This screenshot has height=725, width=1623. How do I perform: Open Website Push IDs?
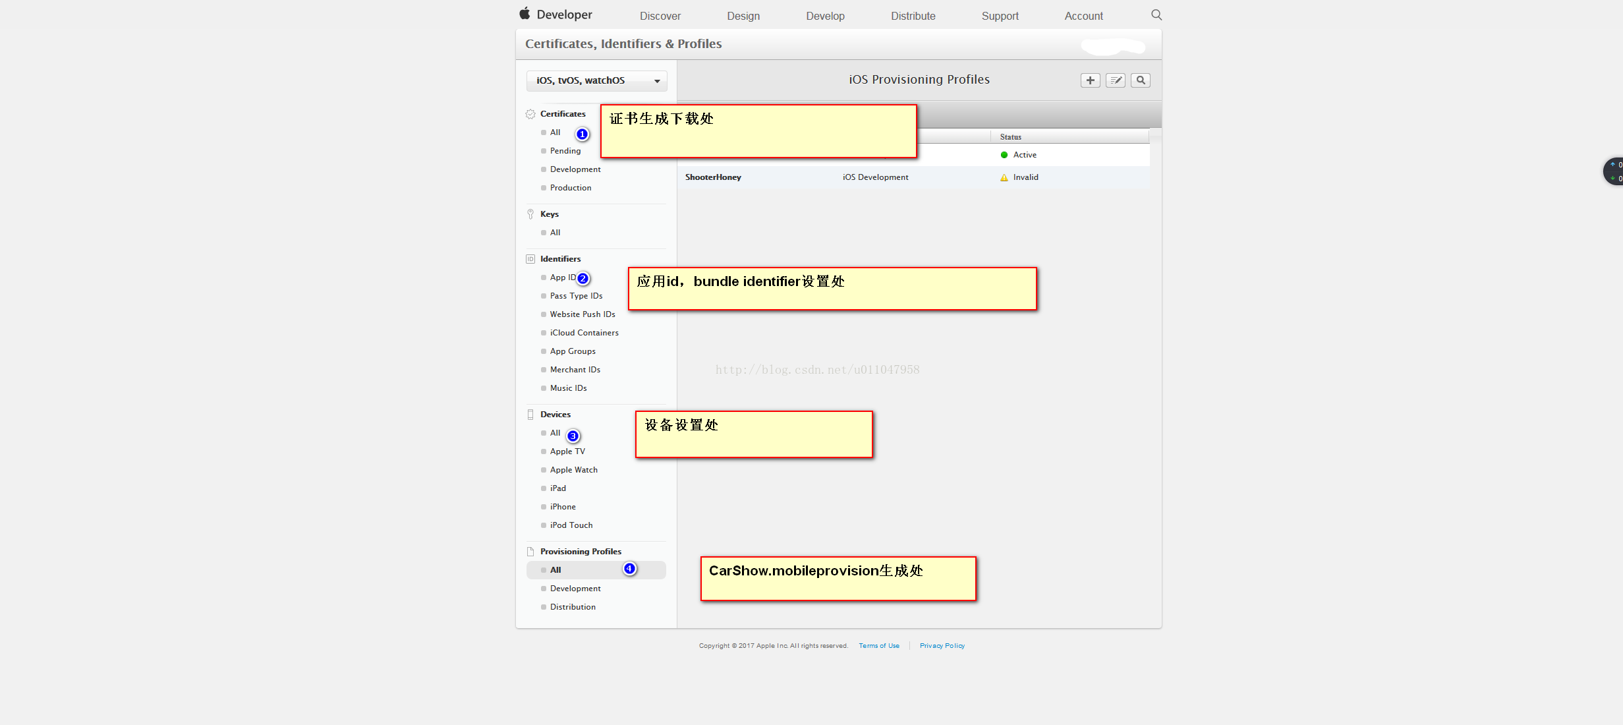pyautogui.click(x=583, y=314)
